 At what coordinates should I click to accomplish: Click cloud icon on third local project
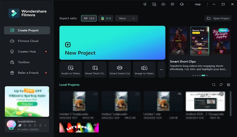[x=179, y=94]
